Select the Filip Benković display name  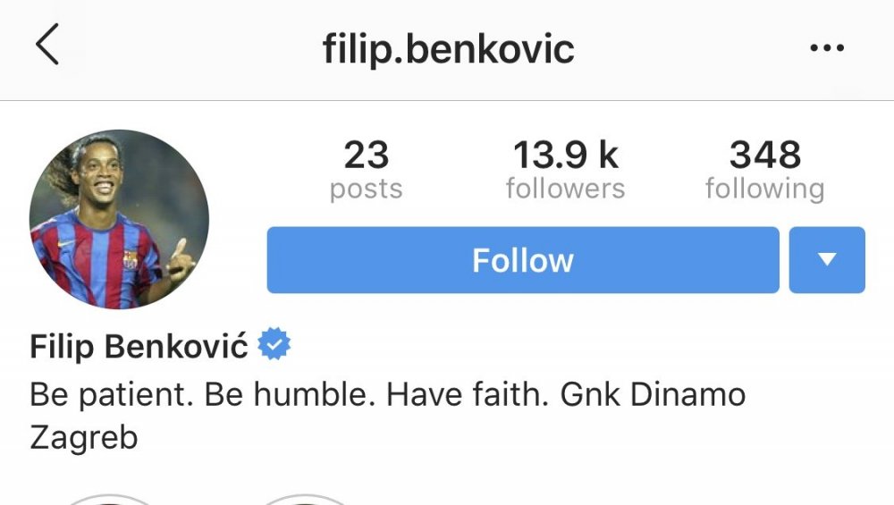(x=139, y=346)
